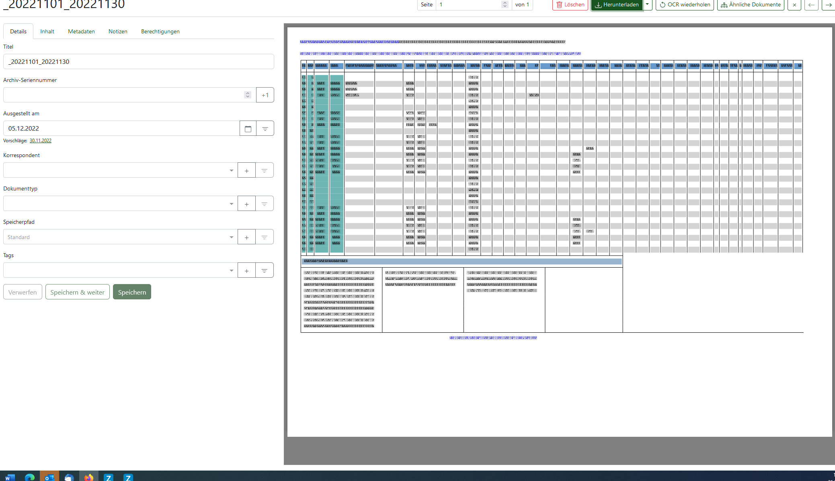Screen dimensions: 835x481
Task: Open Firefox from the taskbar
Action: tap(88, 477)
